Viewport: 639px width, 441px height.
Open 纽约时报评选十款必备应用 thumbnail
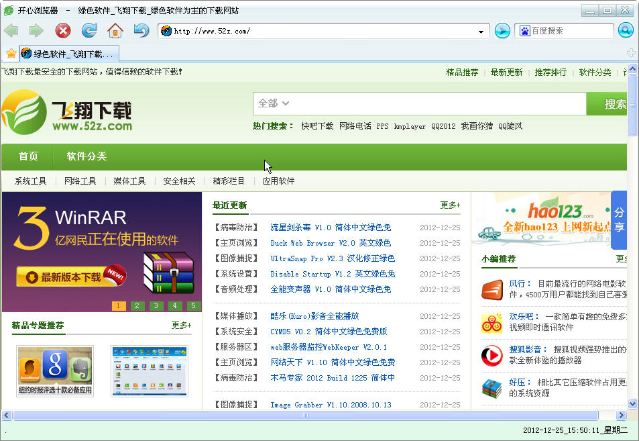(x=55, y=371)
